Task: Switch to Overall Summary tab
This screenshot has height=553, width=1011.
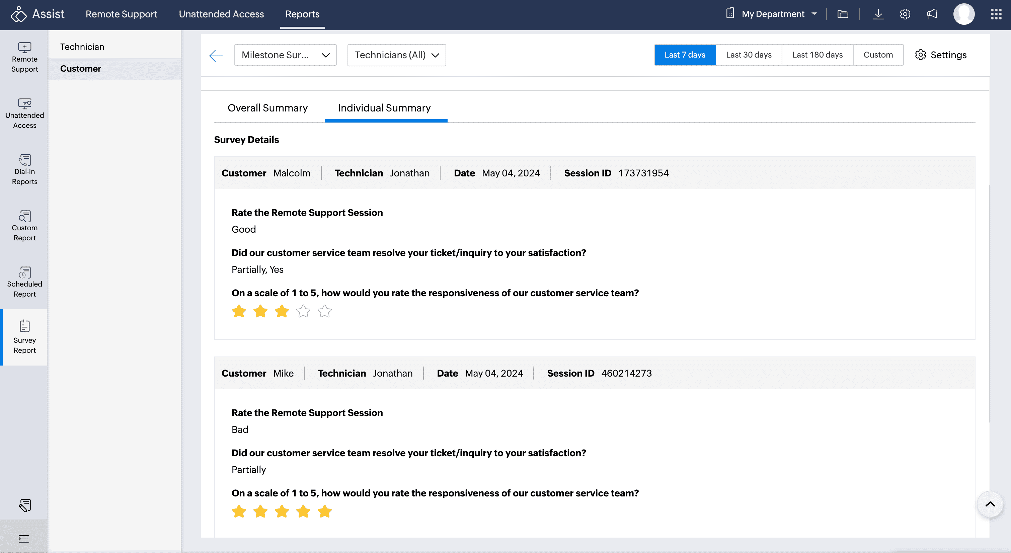Action: tap(267, 108)
